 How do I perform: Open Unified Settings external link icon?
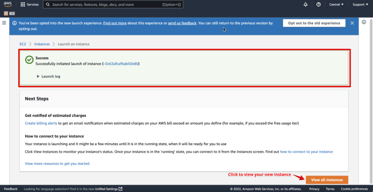(121, 189)
